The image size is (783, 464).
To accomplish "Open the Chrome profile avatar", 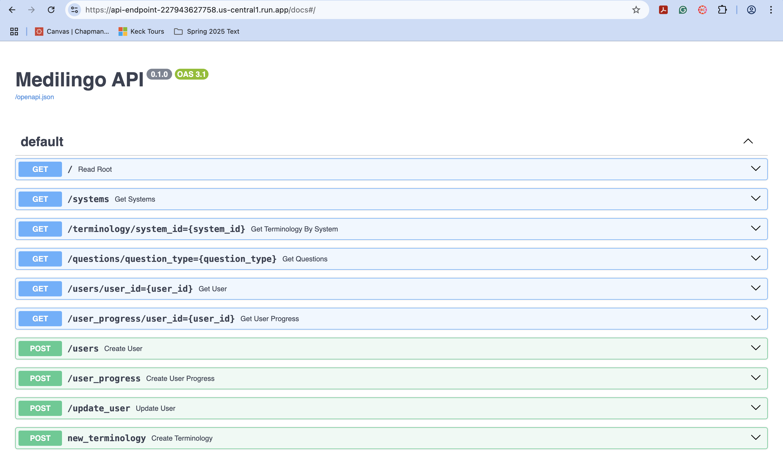I will [x=751, y=10].
